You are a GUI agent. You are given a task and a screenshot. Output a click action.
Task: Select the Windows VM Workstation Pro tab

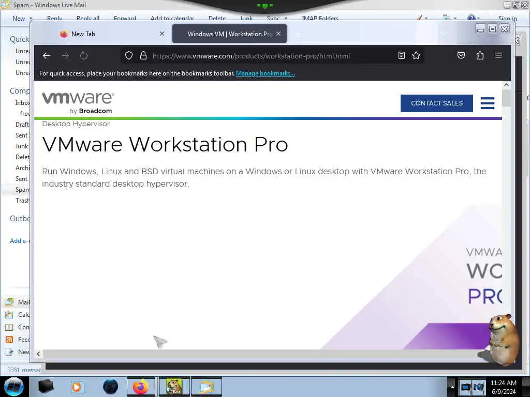pos(229,34)
